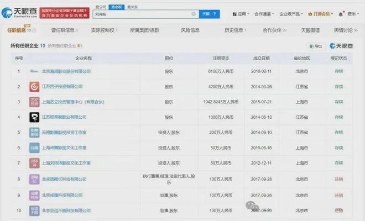The width and height of the screenshot is (365, 221).
Task: Click the pink 刘诗诗 logo in row 7
Action: pyautogui.click(x=34, y=163)
